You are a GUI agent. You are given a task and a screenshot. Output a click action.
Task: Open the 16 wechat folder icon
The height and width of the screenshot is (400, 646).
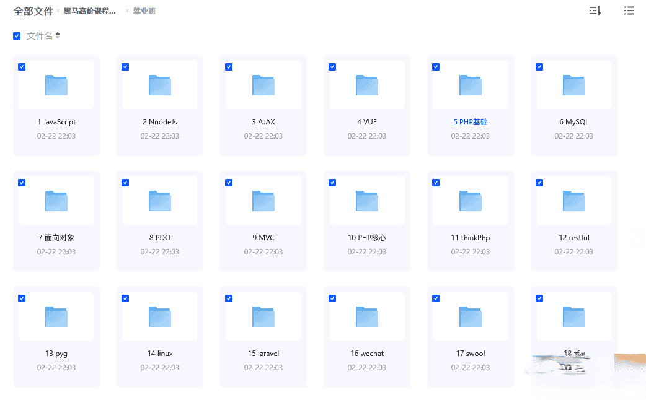[367, 316]
